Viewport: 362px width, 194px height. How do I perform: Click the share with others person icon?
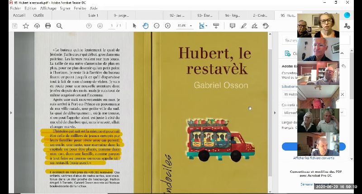tap(347, 26)
